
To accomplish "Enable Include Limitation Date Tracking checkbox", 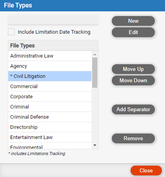I will 11,32.
